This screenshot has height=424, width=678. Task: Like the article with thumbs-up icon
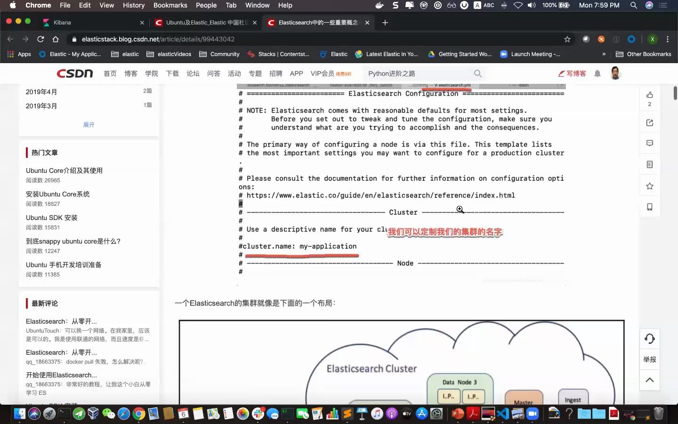click(x=650, y=95)
